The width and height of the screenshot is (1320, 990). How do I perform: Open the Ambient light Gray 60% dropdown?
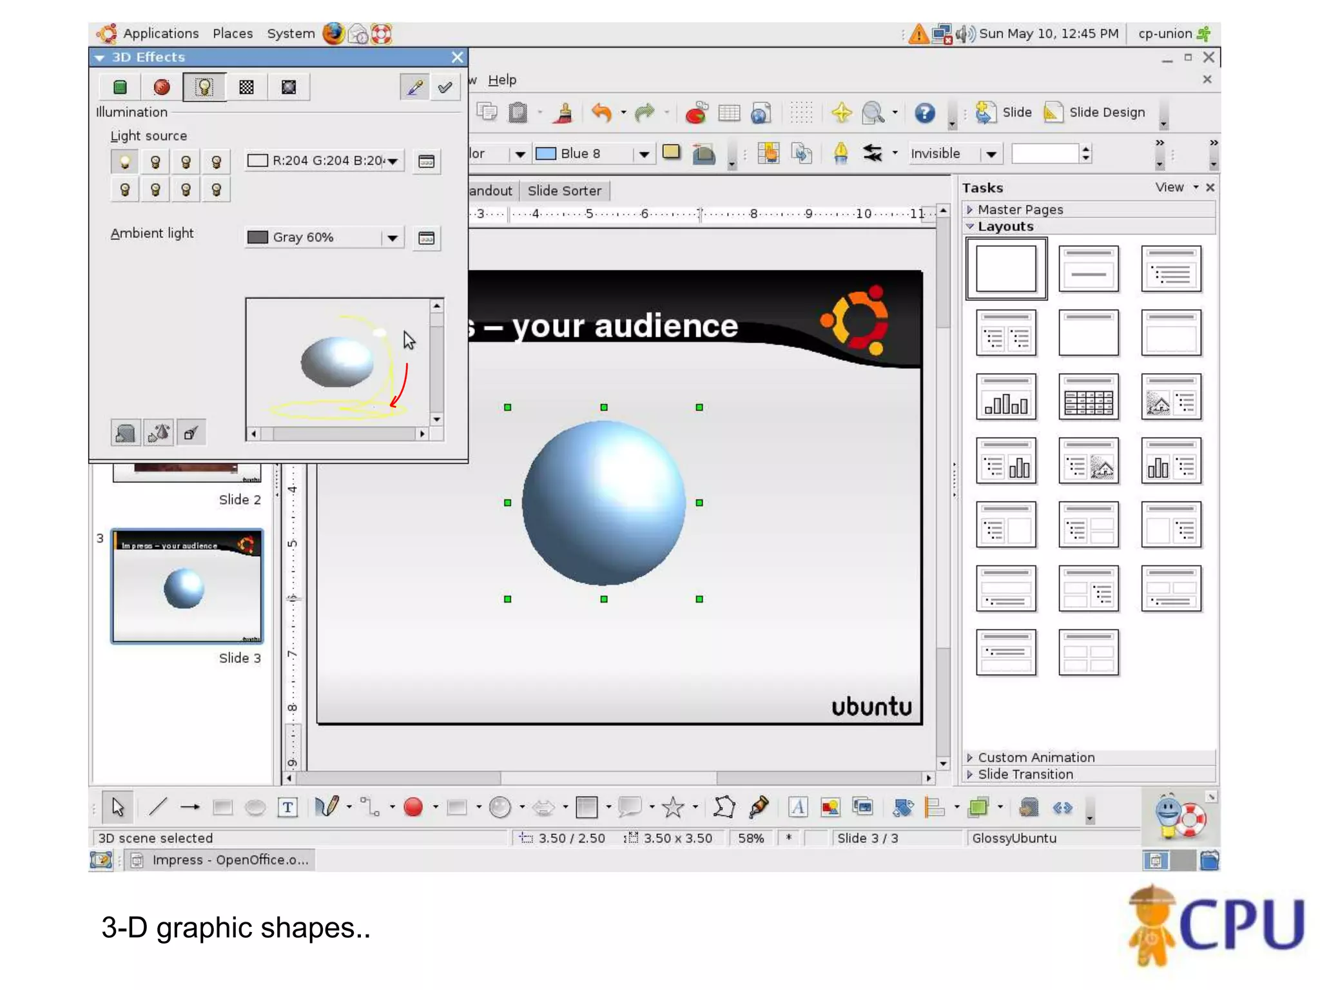pyautogui.click(x=392, y=238)
